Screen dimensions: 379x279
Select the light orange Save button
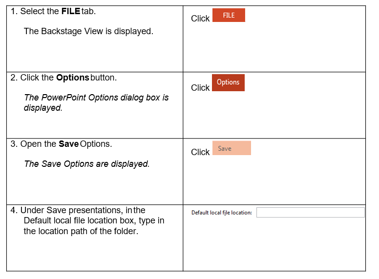pyautogui.click(x=232, y=148)
